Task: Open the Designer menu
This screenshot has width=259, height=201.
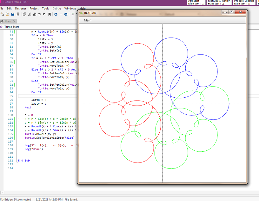Action: (x=21, y=9)
